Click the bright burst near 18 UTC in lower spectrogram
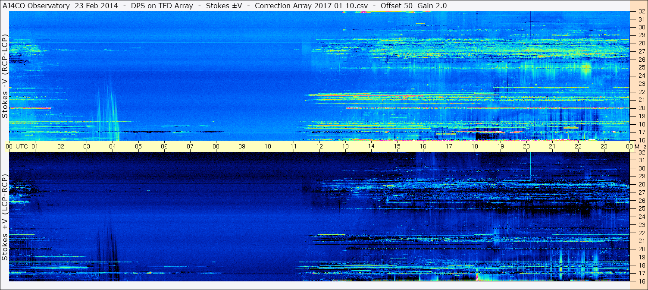The width and height of the screenshot is (648, 290). (x=477, y=276)
